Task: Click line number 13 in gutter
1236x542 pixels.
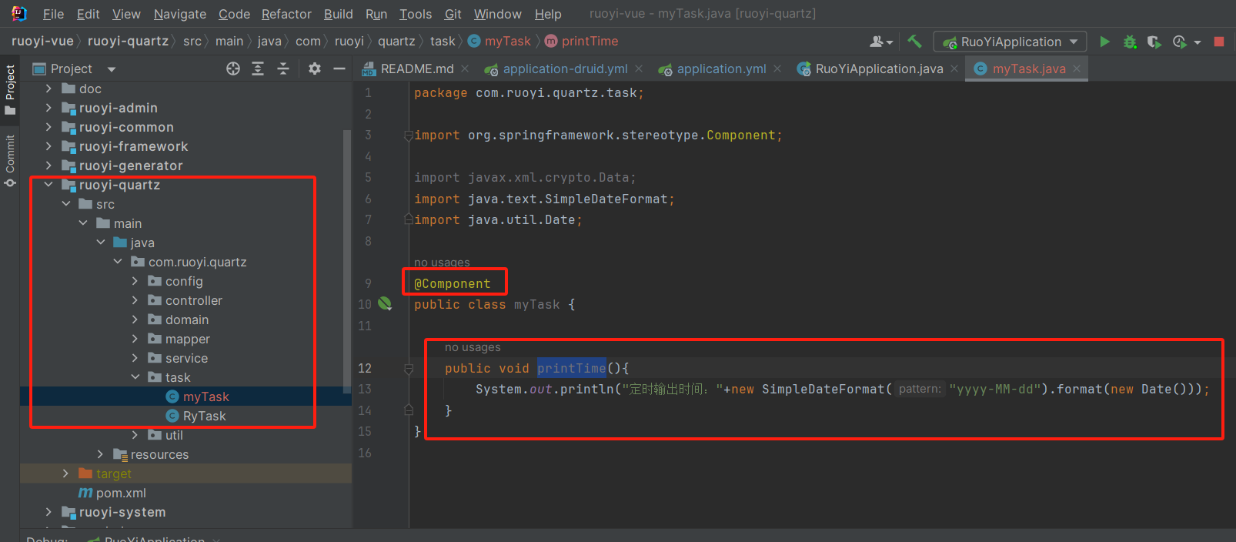Action: (365, 390)
